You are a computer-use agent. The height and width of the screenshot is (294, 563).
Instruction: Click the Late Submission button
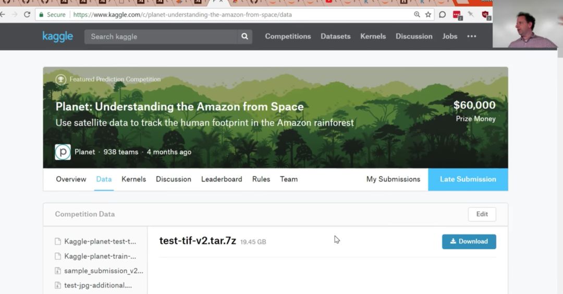click(x=468, y=180)
